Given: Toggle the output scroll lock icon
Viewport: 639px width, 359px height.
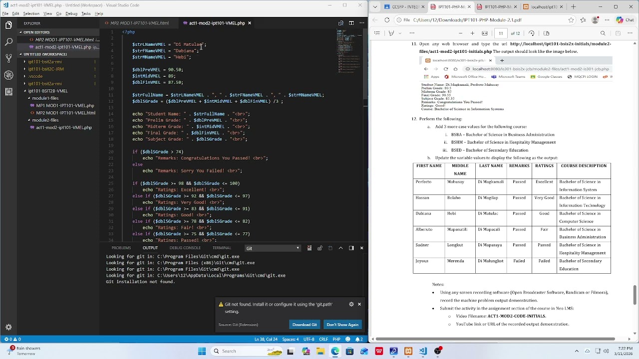Looking at the screenshot, I should pos(319,248).
